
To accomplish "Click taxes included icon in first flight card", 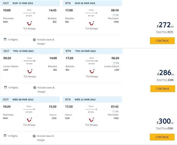I will click(x=34, y=40).
